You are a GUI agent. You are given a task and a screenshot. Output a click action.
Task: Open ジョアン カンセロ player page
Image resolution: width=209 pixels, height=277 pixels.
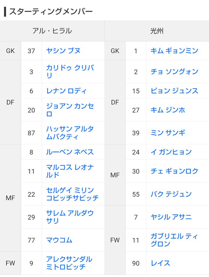70,110
